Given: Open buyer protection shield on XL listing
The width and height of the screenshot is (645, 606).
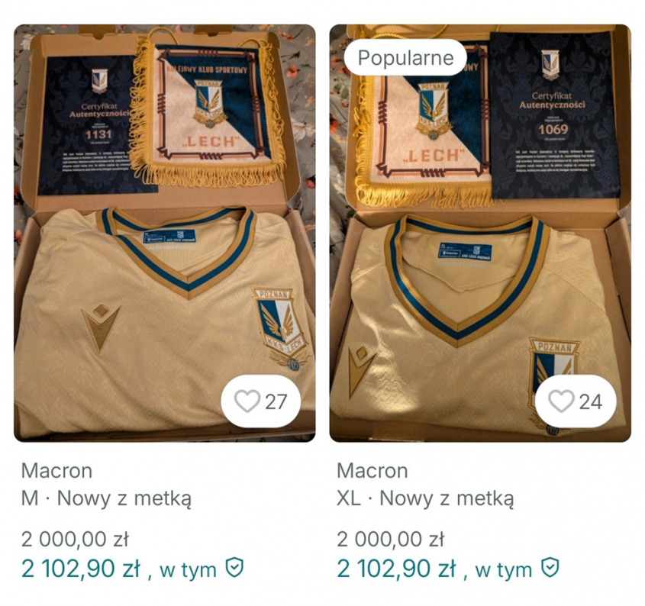Looking at the screenshot, I should [x=550, y=568].
